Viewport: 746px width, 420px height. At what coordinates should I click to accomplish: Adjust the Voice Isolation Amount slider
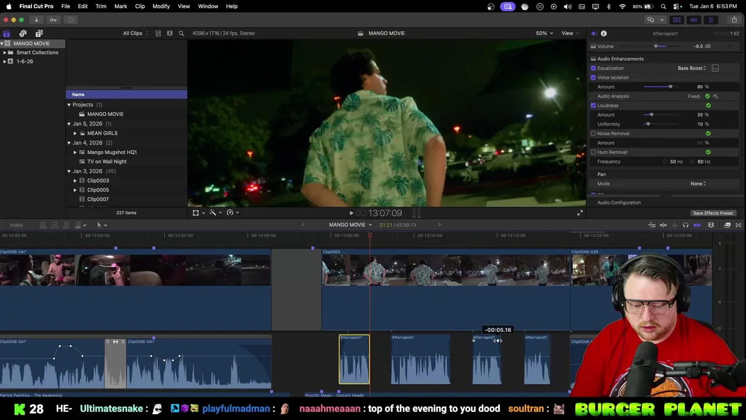[x=670, y=87]
